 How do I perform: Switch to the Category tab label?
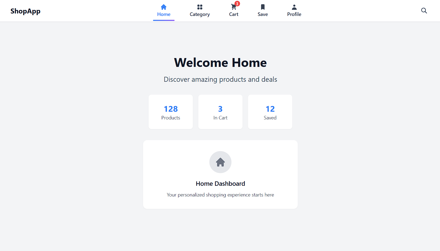point(200,14)
